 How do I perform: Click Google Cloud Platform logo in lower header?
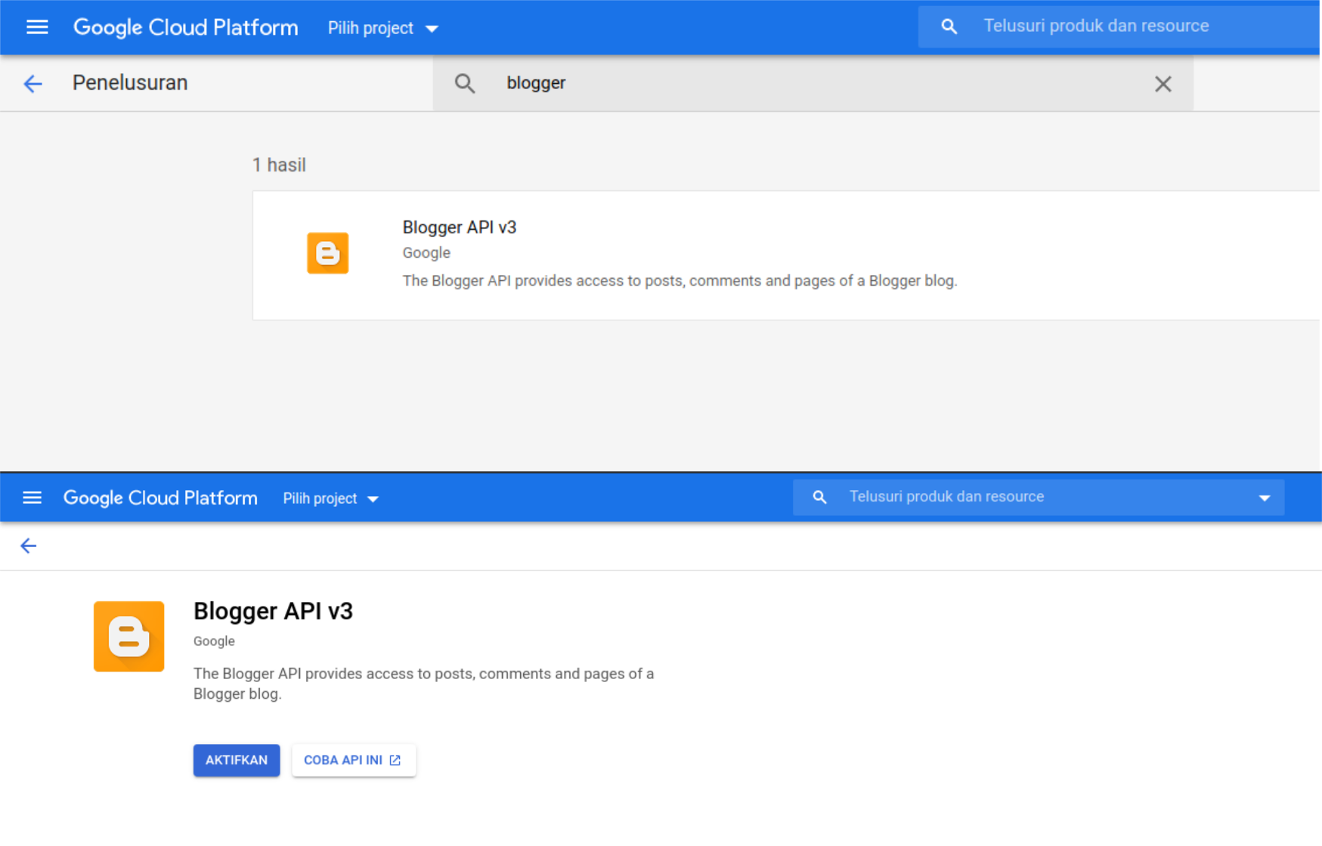point(160,498)
